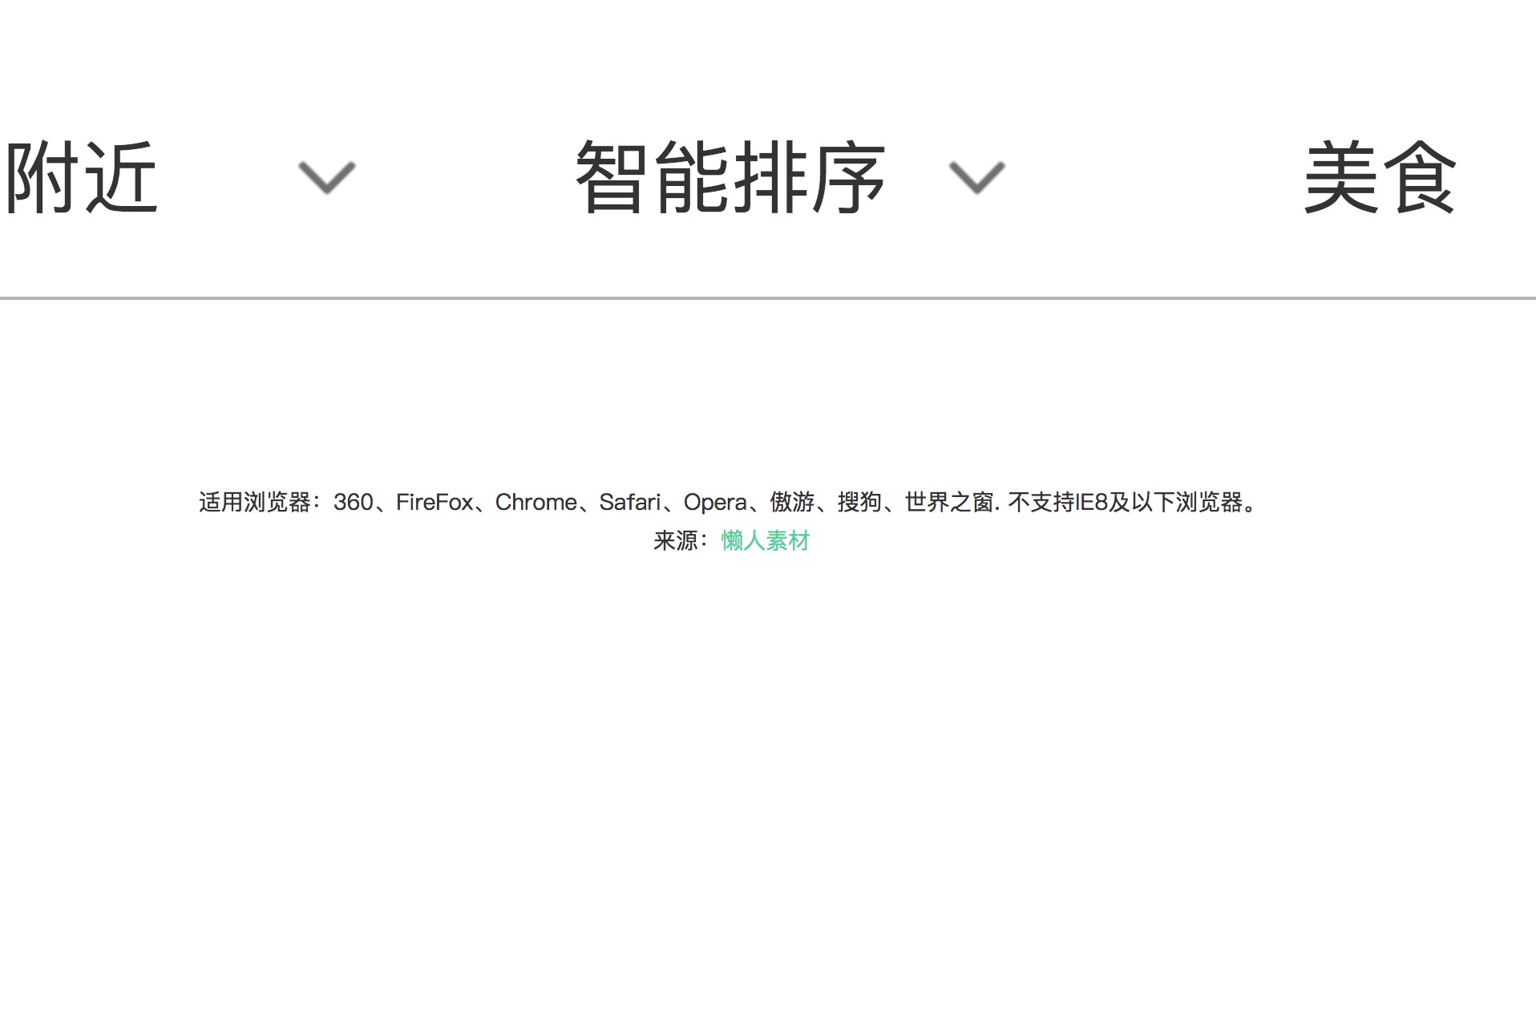
Task: Click the 来源 label text
Action: tap(681, 541)
